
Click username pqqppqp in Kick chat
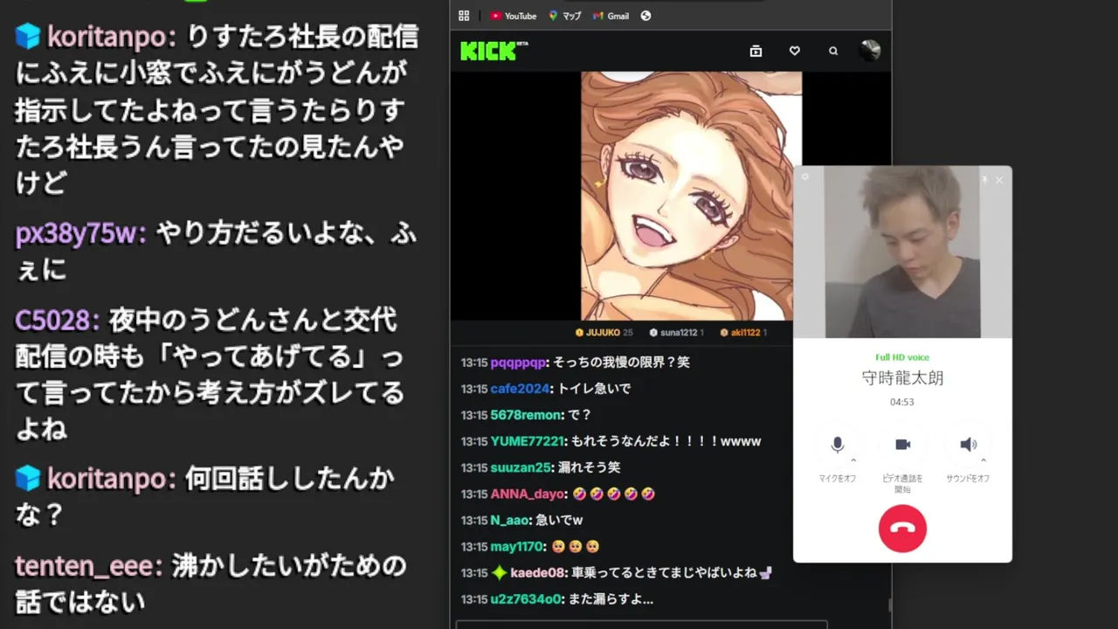pos(518,362)
